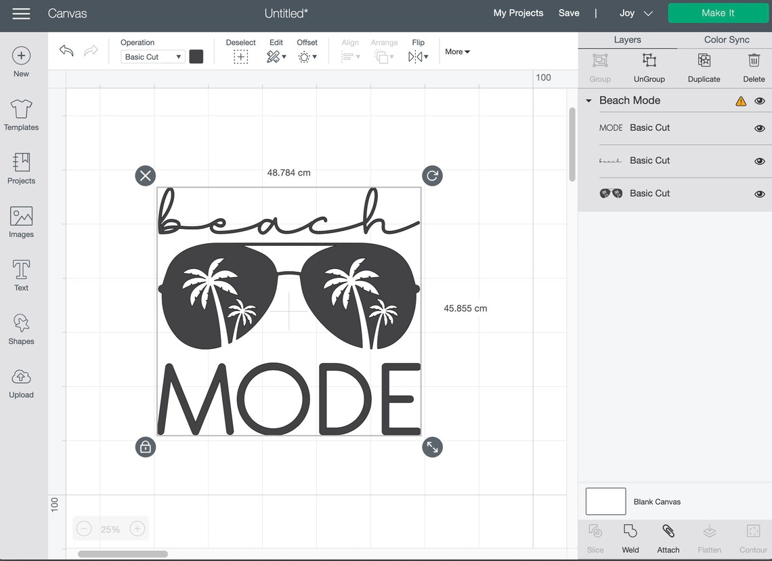This screenshot has height=561, width=772.
Task: Open My Projects
Action: [518, 12]
